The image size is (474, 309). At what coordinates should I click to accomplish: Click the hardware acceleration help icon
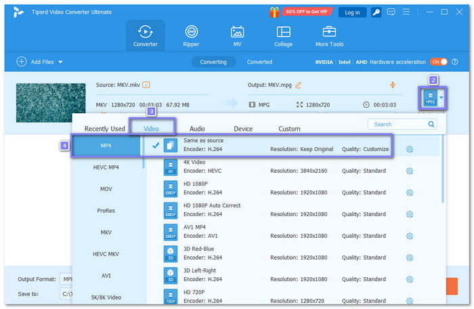tap(454, 62)
